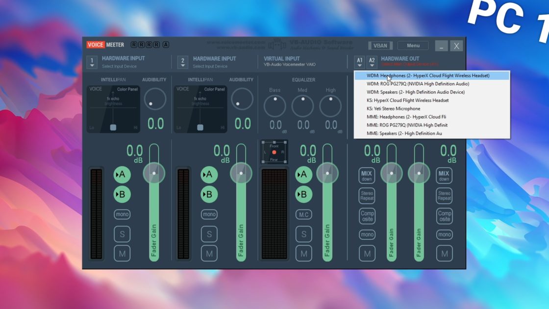
Task: Select KS HyperX Cloud Flight Wireless Headset
Action: (x=432, y=100)
